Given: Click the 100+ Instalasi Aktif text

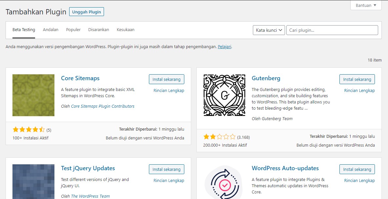Looking at the screenshot, I should pos(31,138).
